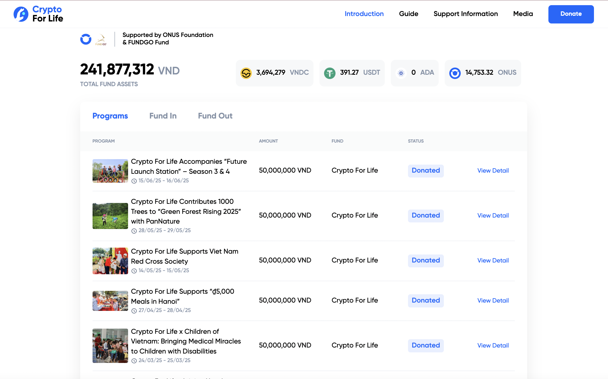Image resolution: width=608 pixels, height=379 pixels.
Task: Click the blue Donate button
Action: coord(571,14)
